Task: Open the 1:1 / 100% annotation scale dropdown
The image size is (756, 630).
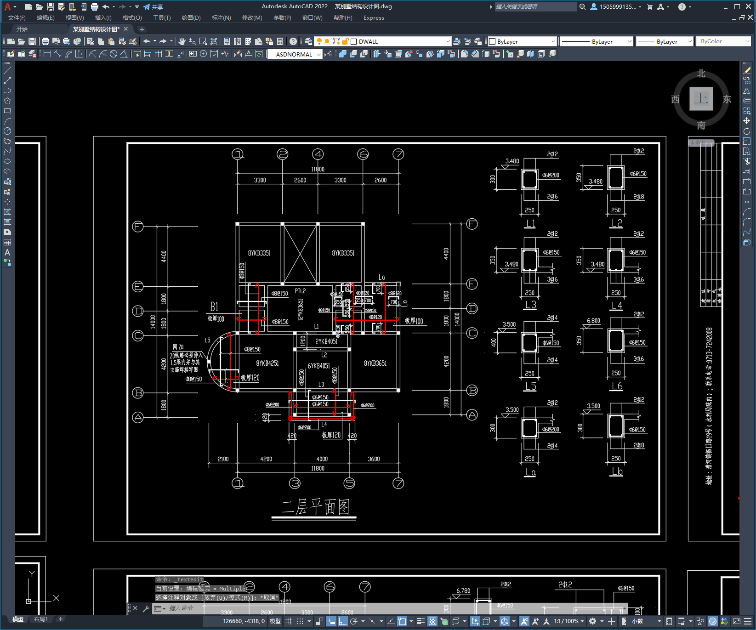Action: click(x=569, y=621)
